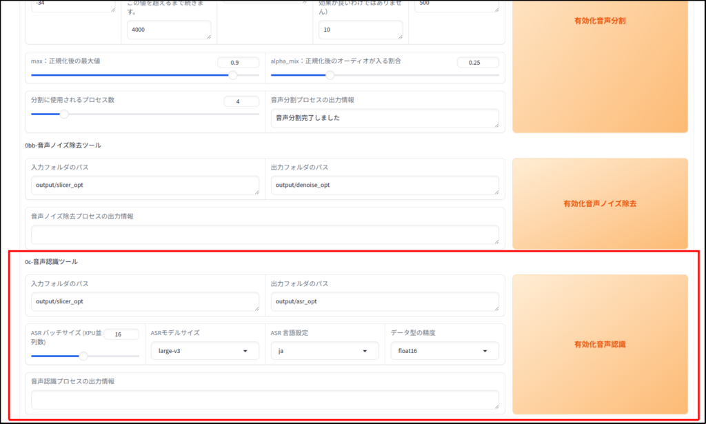Click the output/asr_opt output folder field
Viewport: 706px width, 424px height.
(385, 301)
